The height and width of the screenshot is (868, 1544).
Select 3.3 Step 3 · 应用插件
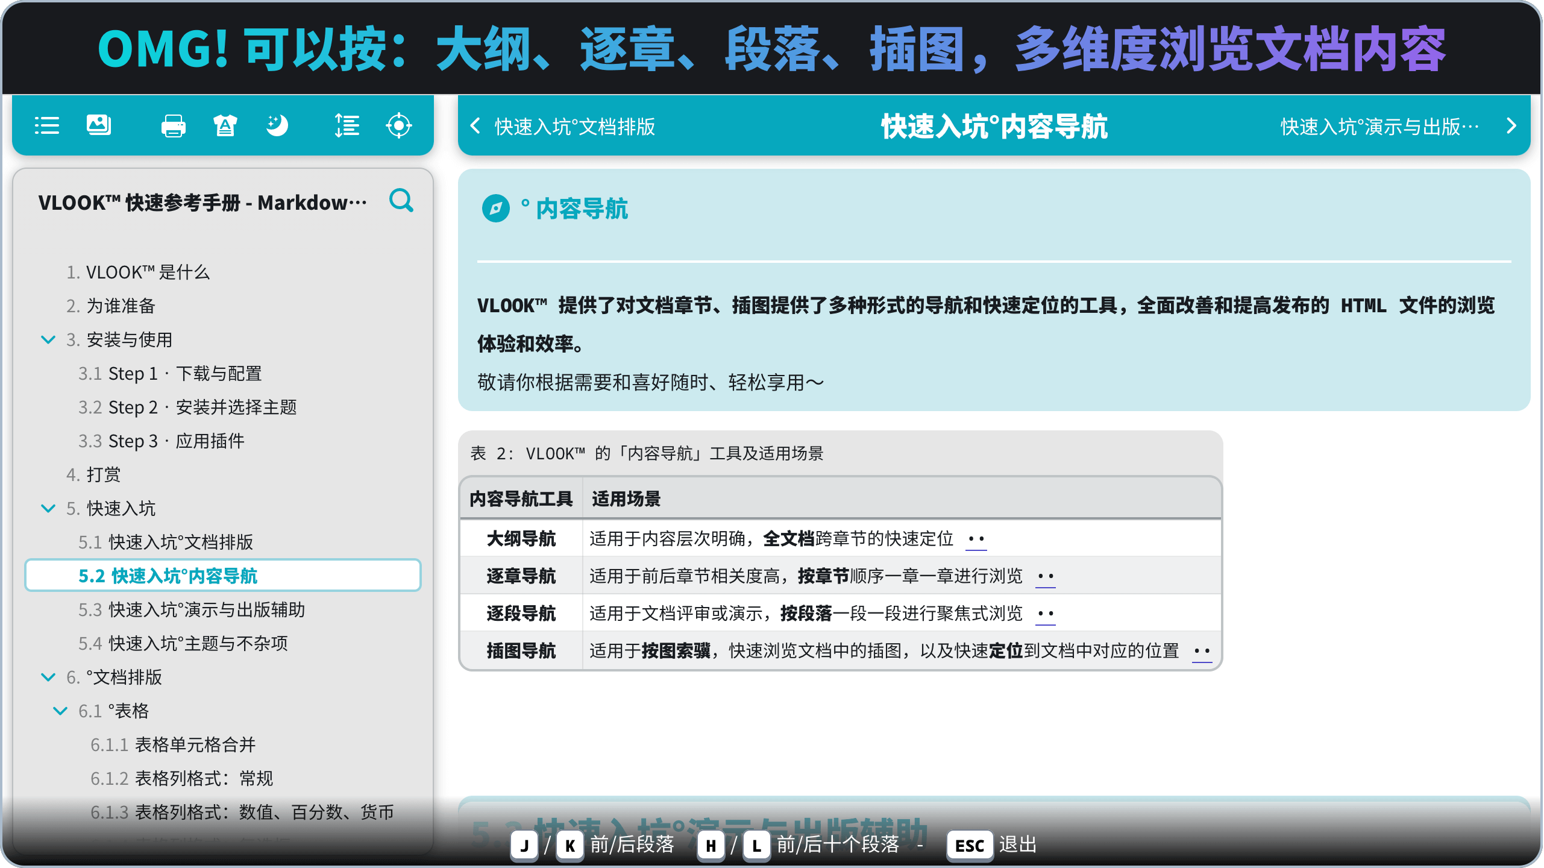(x=162, y=441)
